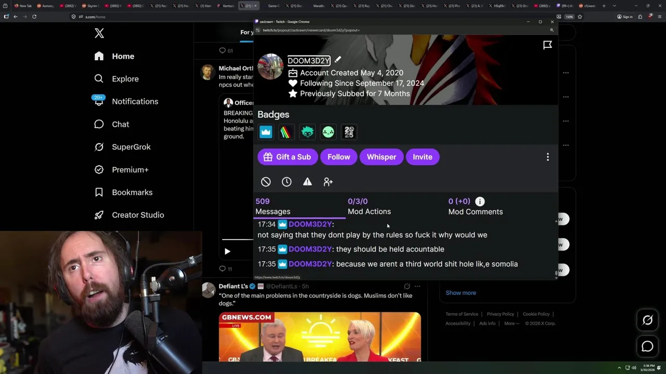Edit nickname pencil icon next to DOOM3D2Y
This screenshot has width=666, height=374.
click(x=338, y=60)
